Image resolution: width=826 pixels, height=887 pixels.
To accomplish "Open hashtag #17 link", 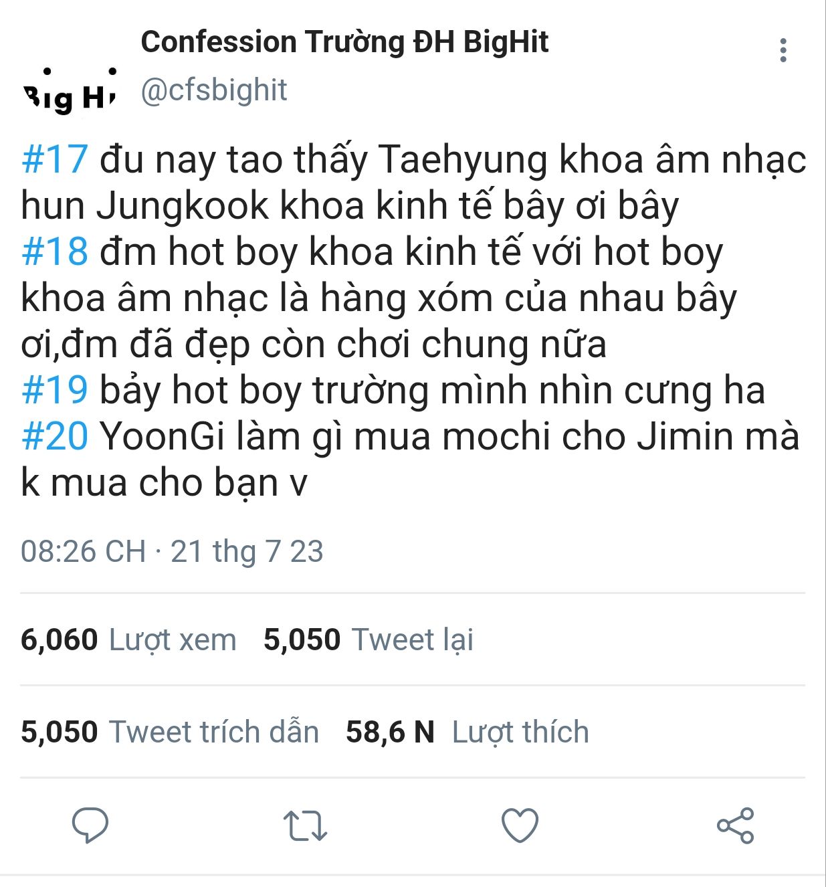I will [x=55, y=160].
